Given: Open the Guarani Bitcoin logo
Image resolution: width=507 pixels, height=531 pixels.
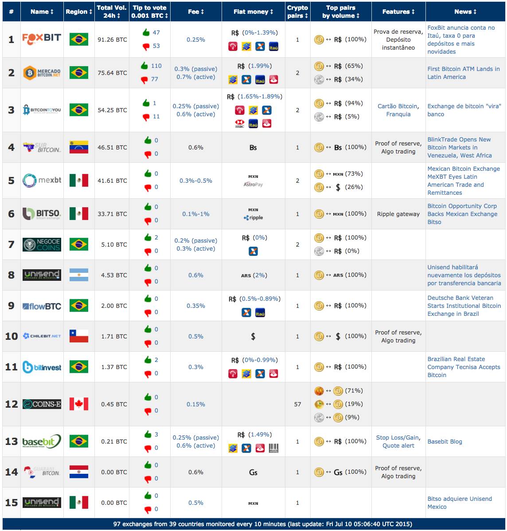Looking at the screenshot, I should (42, 472).
